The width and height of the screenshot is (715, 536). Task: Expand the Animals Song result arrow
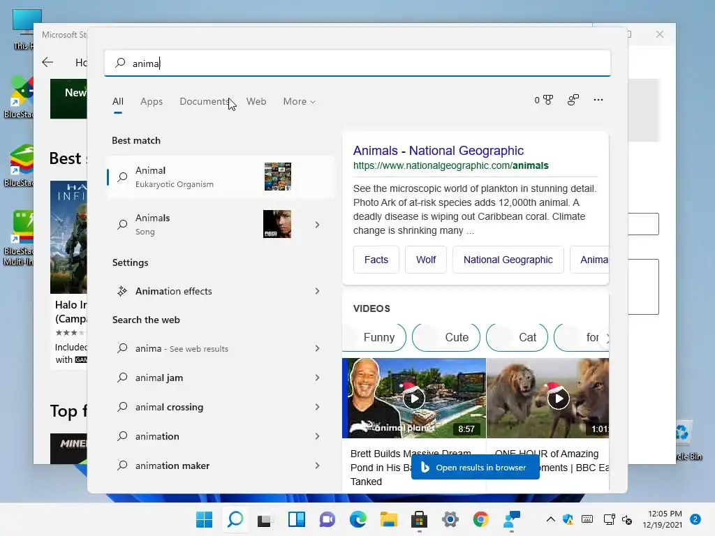(318, 225)
